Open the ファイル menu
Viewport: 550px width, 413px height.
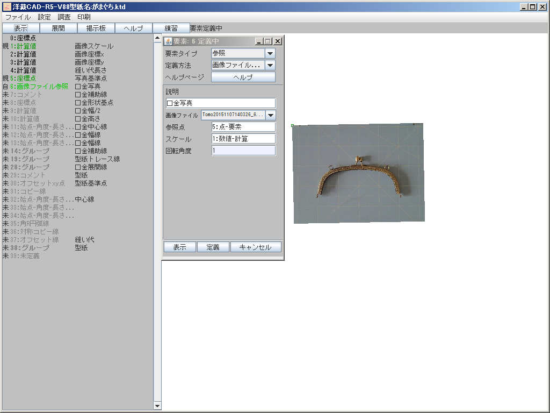(x=18, y=17)
